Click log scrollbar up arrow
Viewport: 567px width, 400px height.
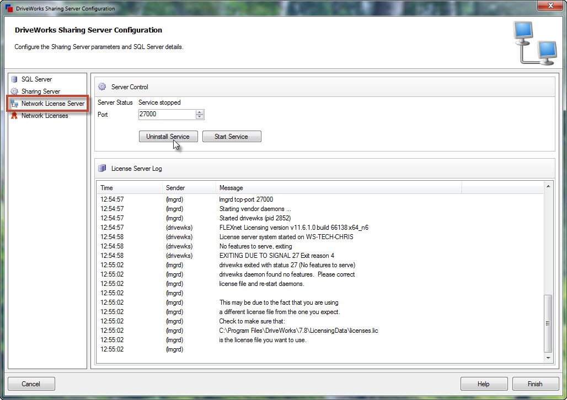pos(548,186)
